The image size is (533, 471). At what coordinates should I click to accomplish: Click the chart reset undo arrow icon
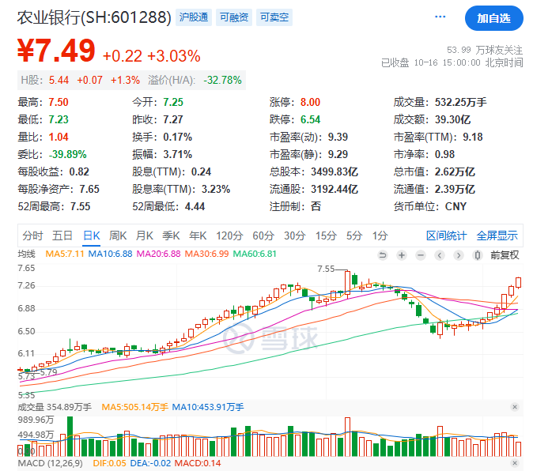383,255
